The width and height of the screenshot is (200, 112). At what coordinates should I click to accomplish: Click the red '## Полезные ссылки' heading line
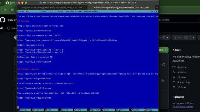28,69
